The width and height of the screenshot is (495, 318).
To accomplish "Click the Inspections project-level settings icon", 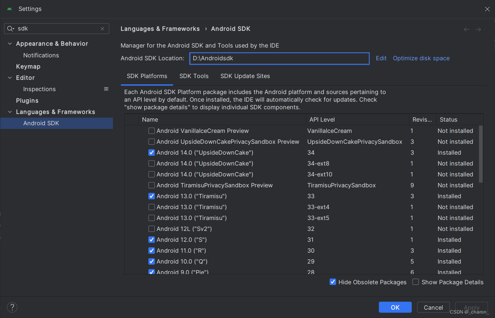I will click(106, 89).
